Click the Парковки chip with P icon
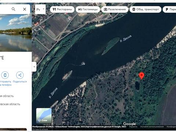 click(x=169, y=9)
